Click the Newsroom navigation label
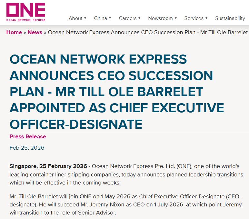 160,18
